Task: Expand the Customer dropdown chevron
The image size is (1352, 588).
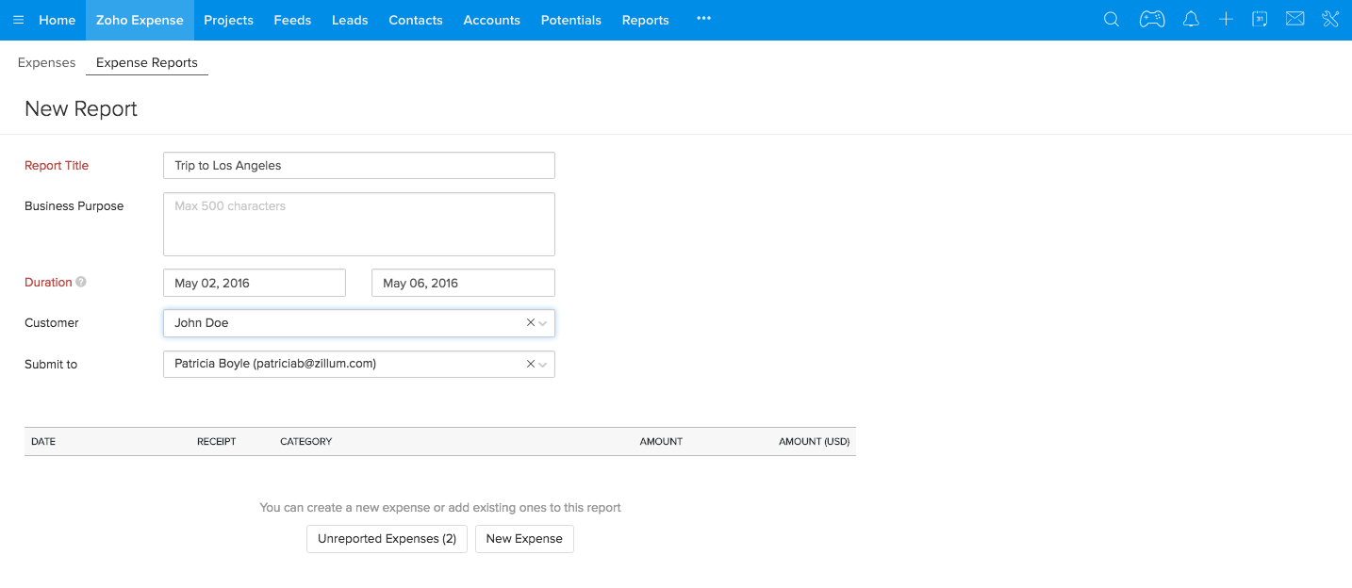Action: click(543, 323)
